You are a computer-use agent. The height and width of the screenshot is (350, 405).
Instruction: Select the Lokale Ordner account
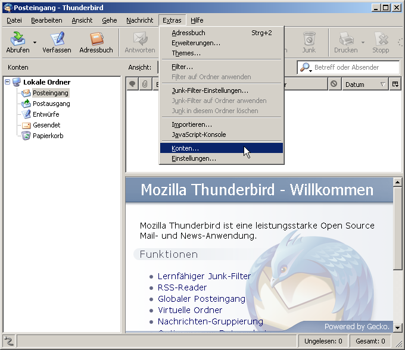[46, 82]
